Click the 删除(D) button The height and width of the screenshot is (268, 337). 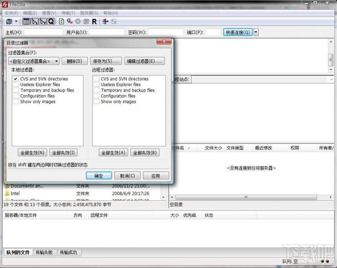[x=74, y=61]
